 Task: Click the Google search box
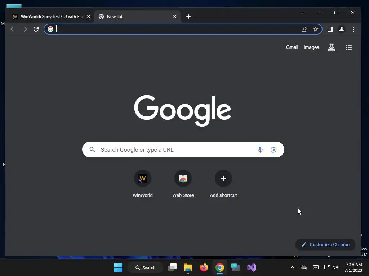click(x=183, y=149)
